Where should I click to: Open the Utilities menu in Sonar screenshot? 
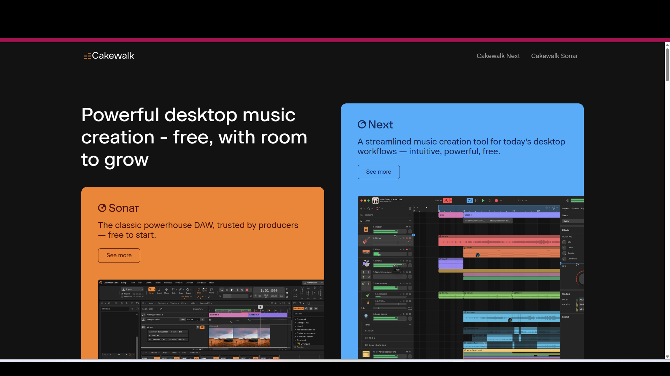tap(189, 283)
